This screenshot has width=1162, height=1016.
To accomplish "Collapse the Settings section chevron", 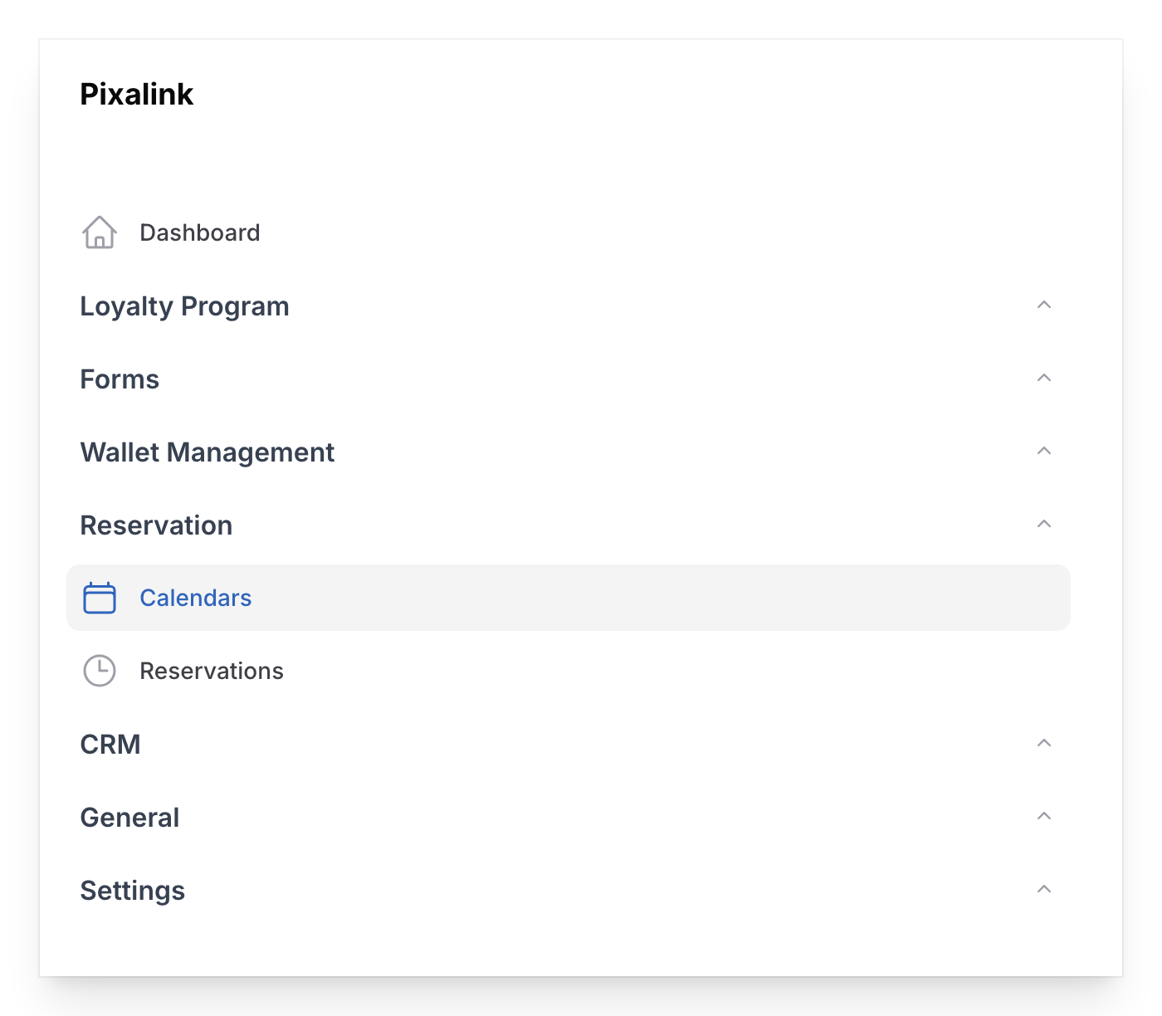I will (1045, 889).
